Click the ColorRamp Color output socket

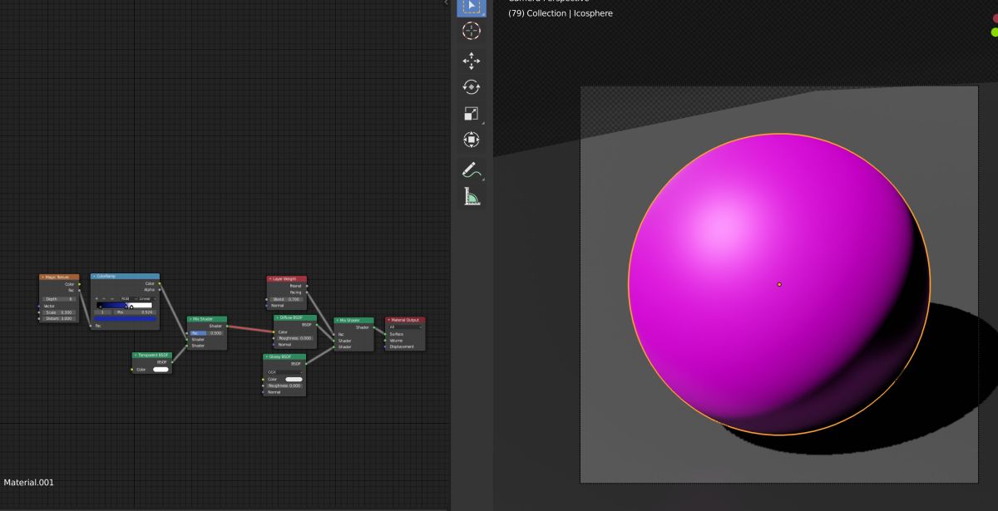coord(160,283)
